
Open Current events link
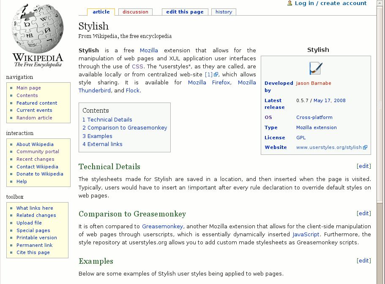point(34,110)
